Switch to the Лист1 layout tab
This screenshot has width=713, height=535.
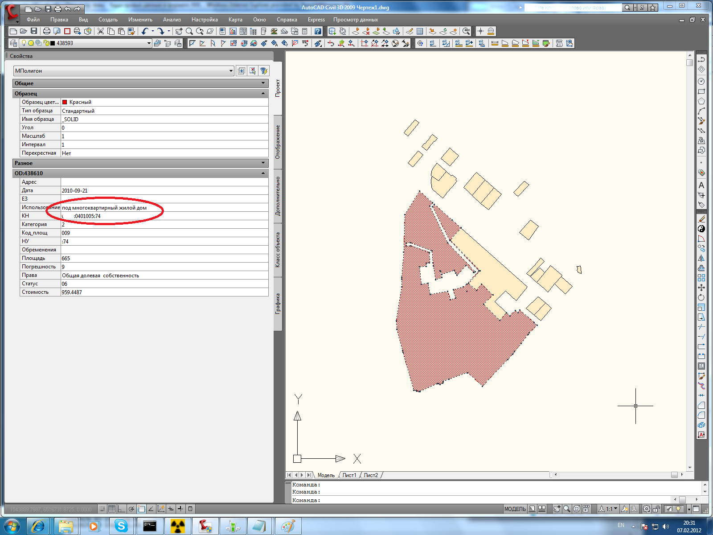coord(349,475)
